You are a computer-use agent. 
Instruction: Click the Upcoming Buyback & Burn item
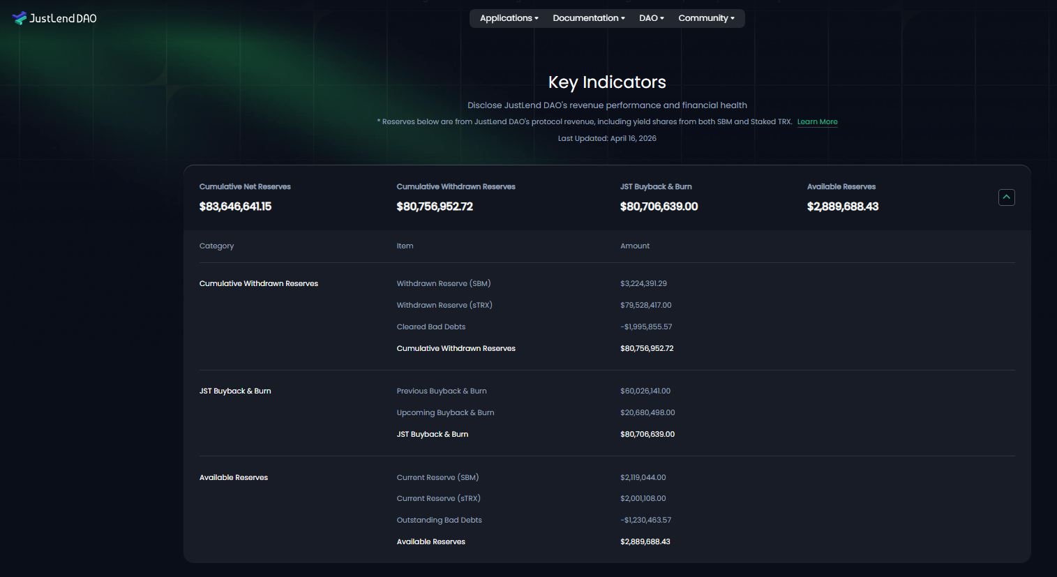(445, 412)
